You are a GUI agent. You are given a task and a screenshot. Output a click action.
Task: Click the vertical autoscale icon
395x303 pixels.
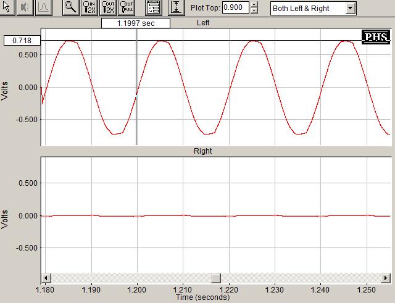tap(176, 7)
